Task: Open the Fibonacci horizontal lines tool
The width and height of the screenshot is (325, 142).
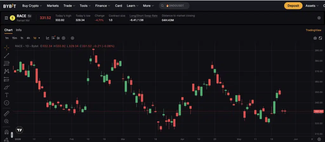Action: (7, 63)
